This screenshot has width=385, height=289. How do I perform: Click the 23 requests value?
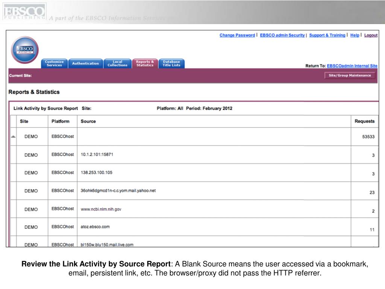coord(372,192)
